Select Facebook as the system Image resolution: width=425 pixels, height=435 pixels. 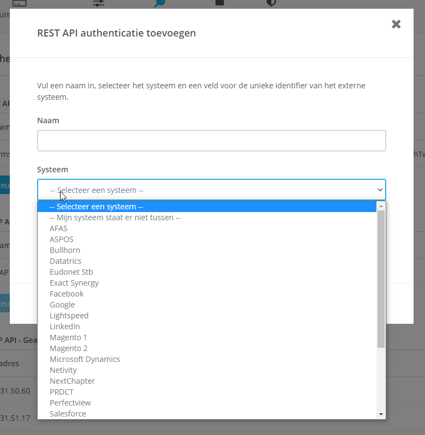coord(67,294)
